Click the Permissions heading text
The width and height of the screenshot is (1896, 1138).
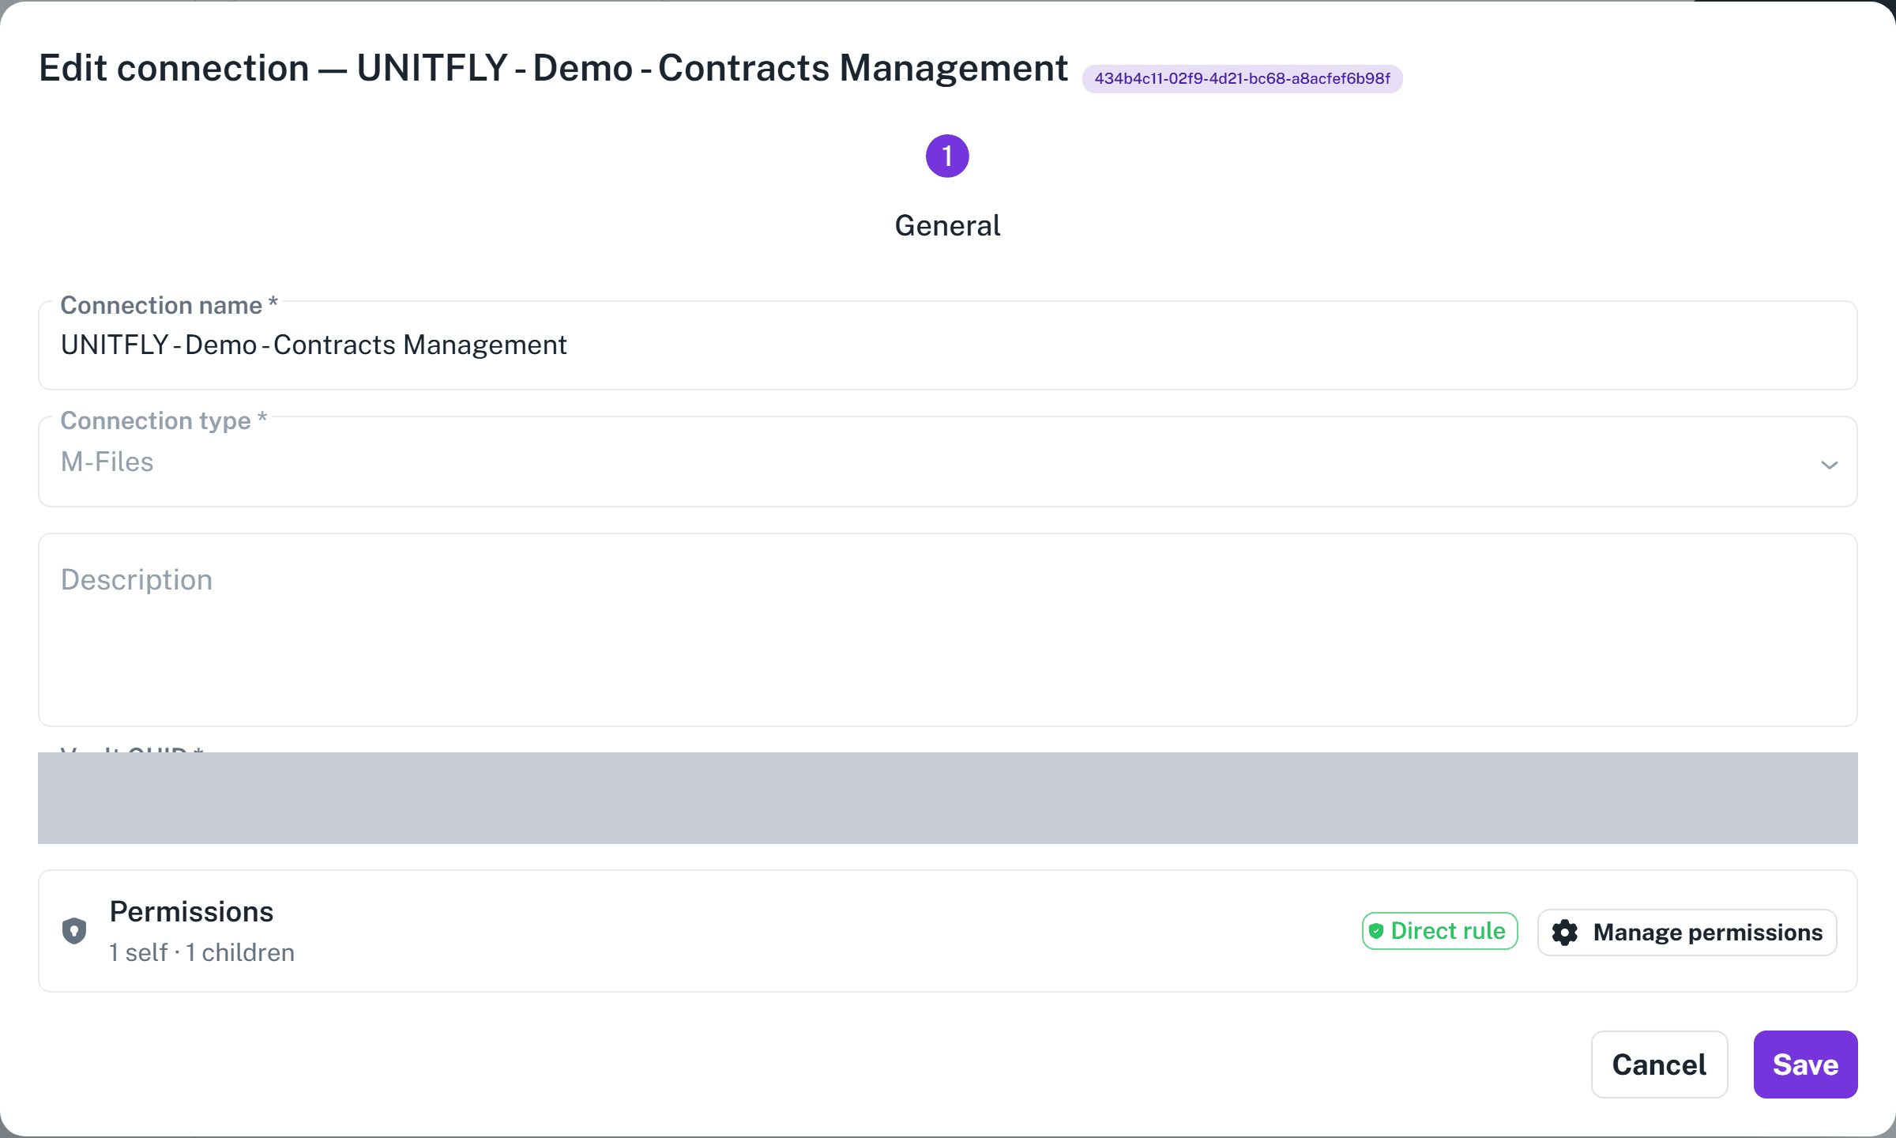tap(191, 912)
